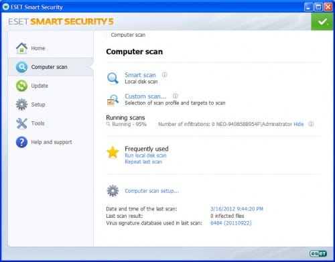Click the Frequently used heading

tap(147, 149)
